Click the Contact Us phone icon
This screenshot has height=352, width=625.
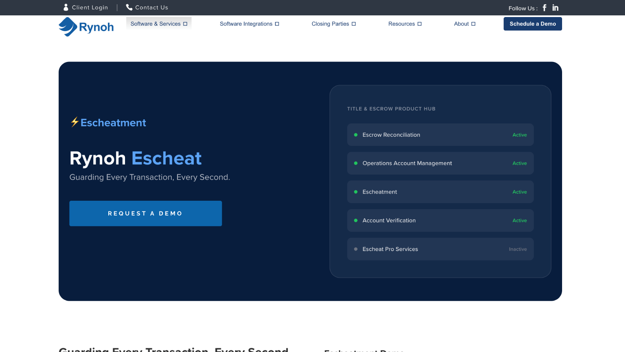(x=129, y=7)
